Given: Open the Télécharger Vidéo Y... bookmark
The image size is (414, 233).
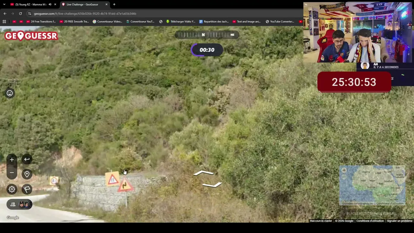Looking at the screenshot, I should click(x=181, y=22).
